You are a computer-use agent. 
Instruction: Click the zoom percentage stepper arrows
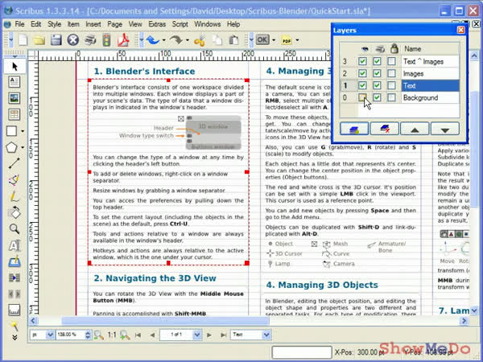pyautogui.click(x=88, y=335)
